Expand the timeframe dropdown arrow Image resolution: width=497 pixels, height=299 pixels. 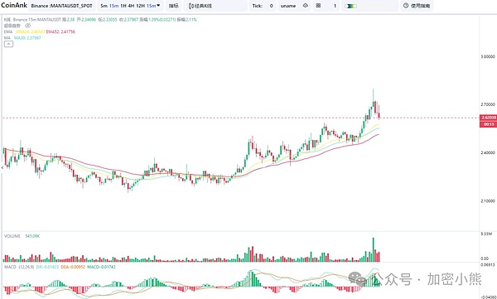tap(158, 6)
